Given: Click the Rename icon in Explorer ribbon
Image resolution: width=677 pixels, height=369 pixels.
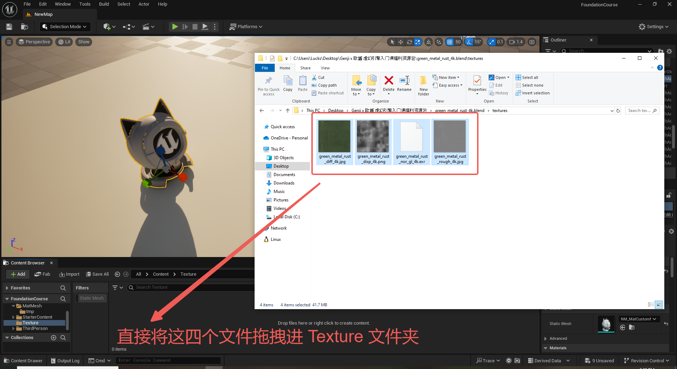Looking at the screenshot, I should pyautogui.click(x=404, y=81).
